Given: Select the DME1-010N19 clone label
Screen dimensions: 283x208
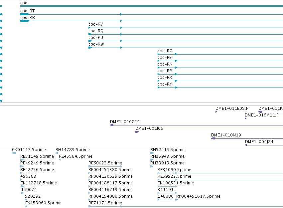Looking at the screenshot, I should tap(226, 135).
